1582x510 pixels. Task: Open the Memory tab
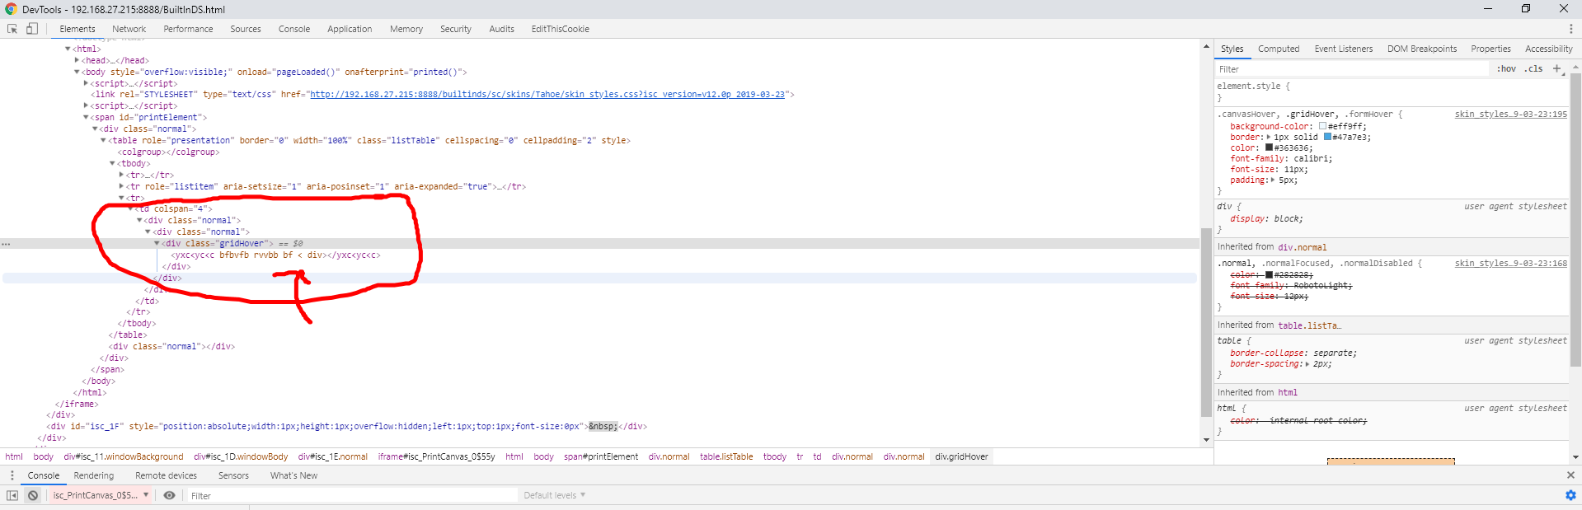406,29
